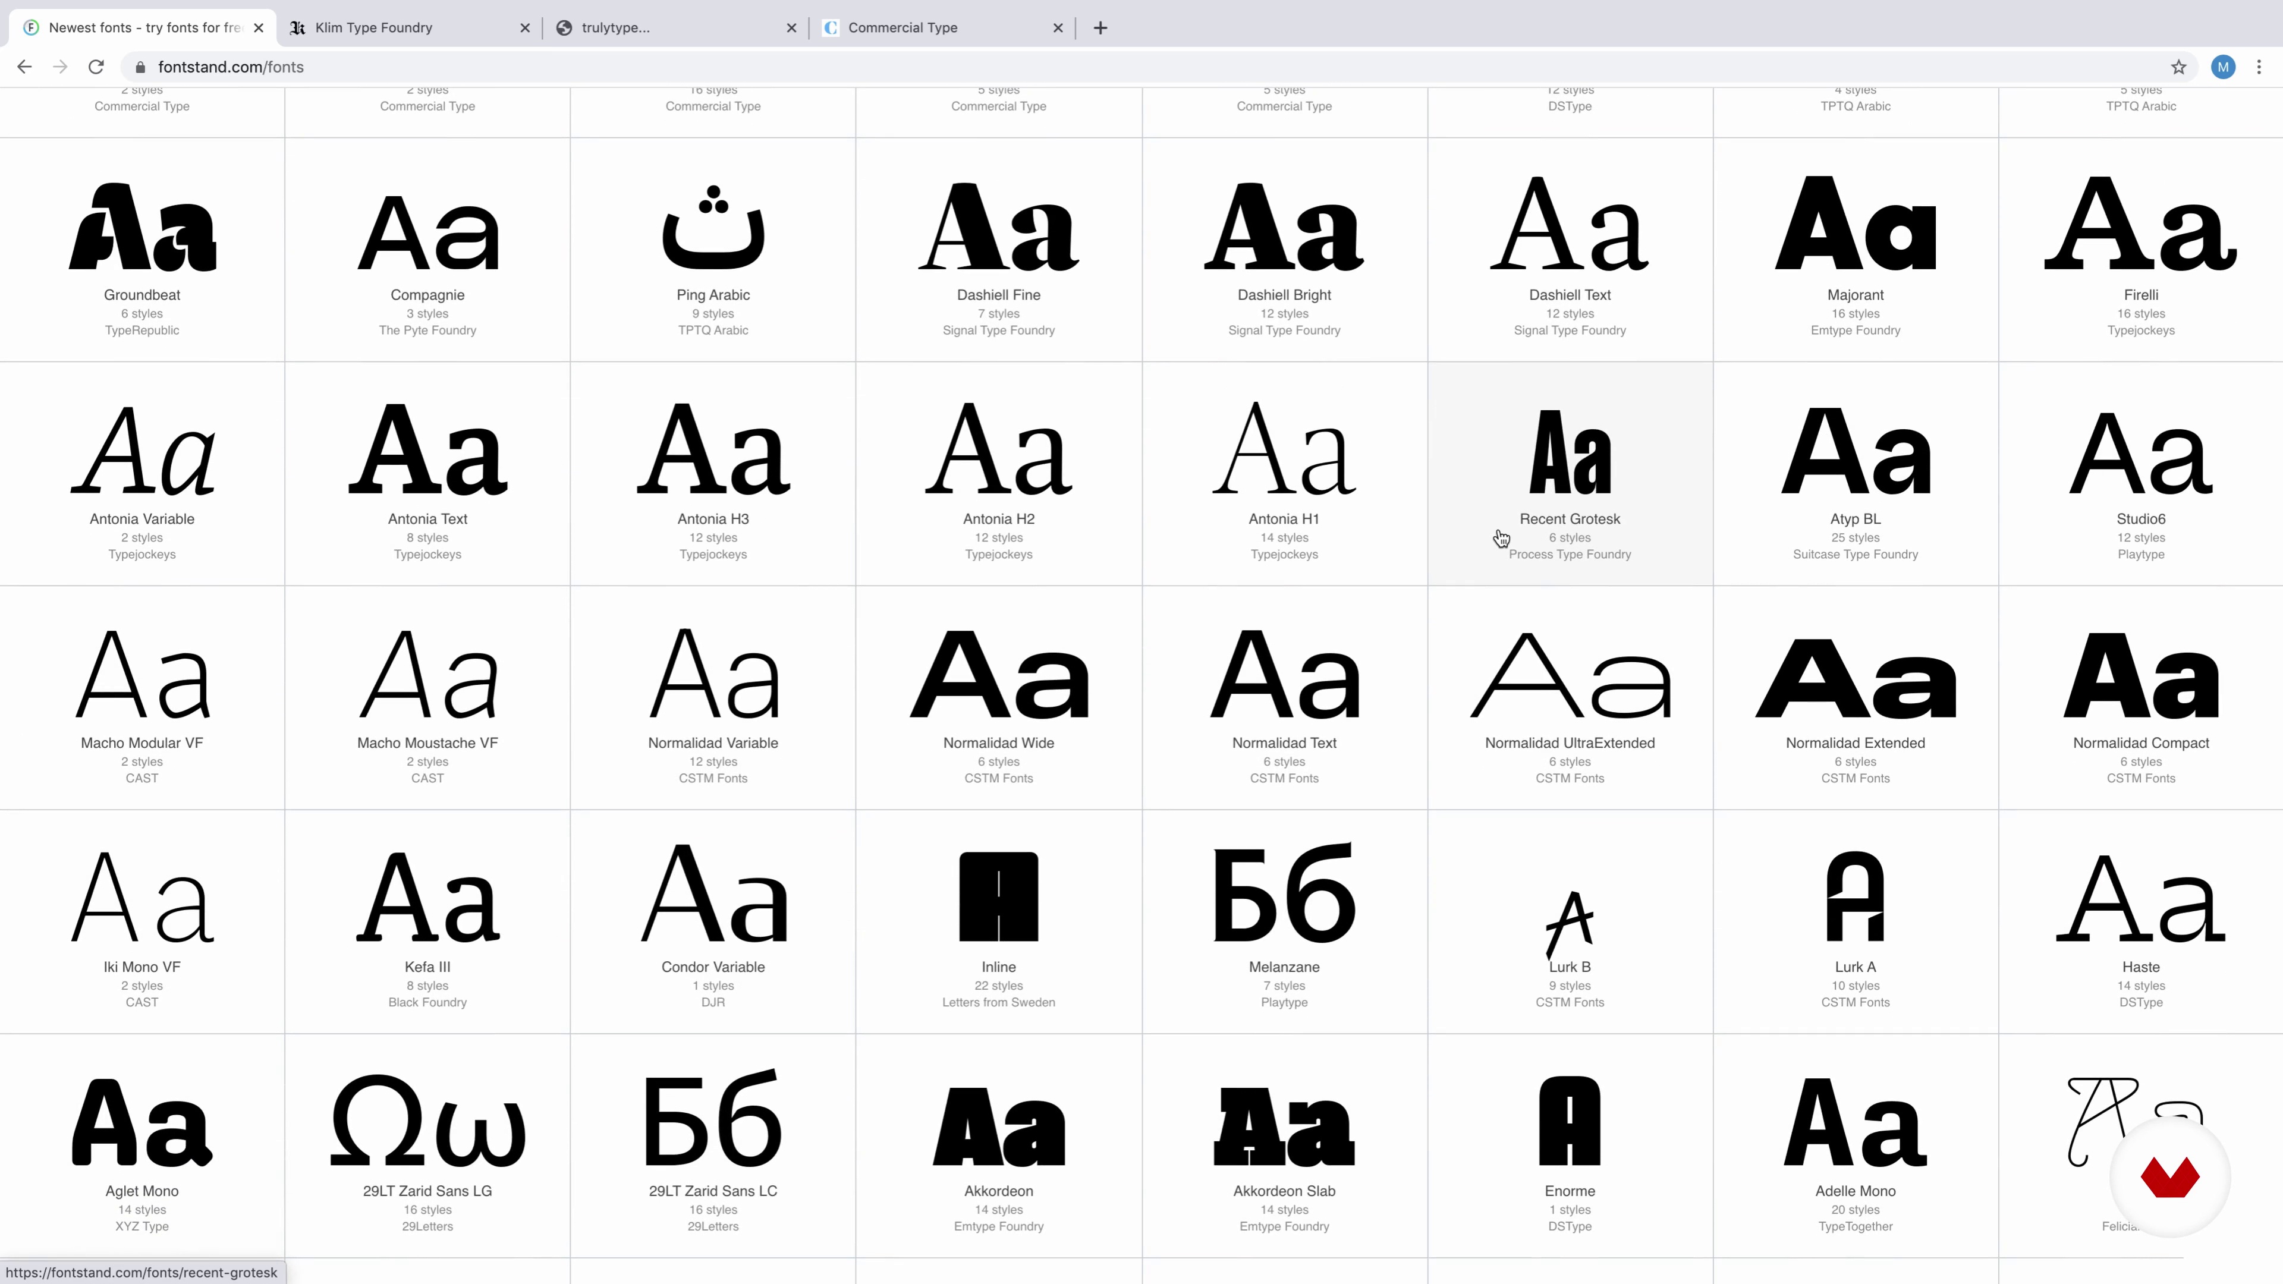2283x1284 pixels.
Task: Open the Groundbeat font preview
Action: pyautogui.click(x=142, y=228)
